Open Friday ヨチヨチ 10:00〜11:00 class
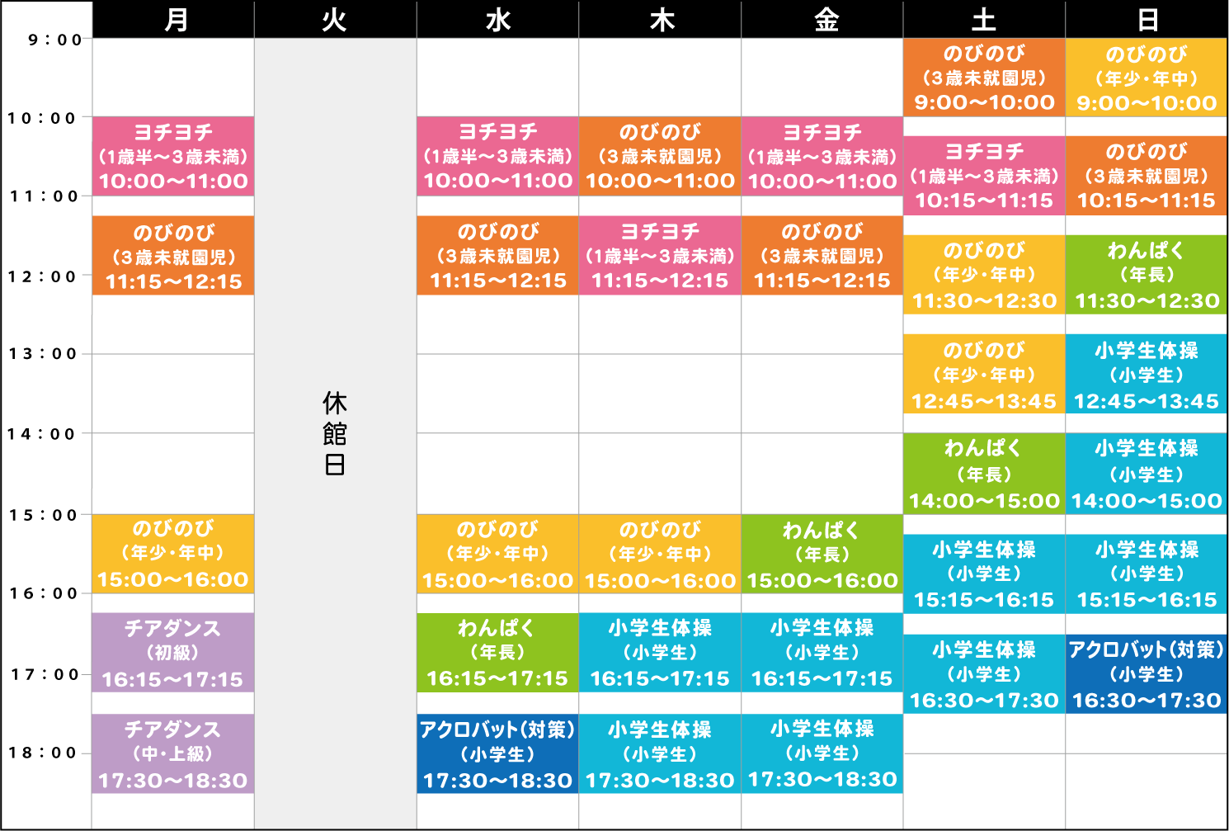1229x831 pixels. coord(822,156)
